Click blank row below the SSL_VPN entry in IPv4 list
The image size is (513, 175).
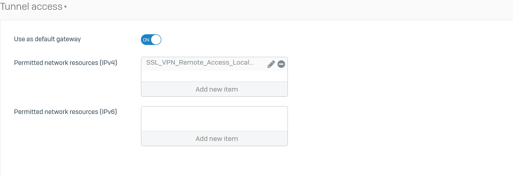click(214, 76)
